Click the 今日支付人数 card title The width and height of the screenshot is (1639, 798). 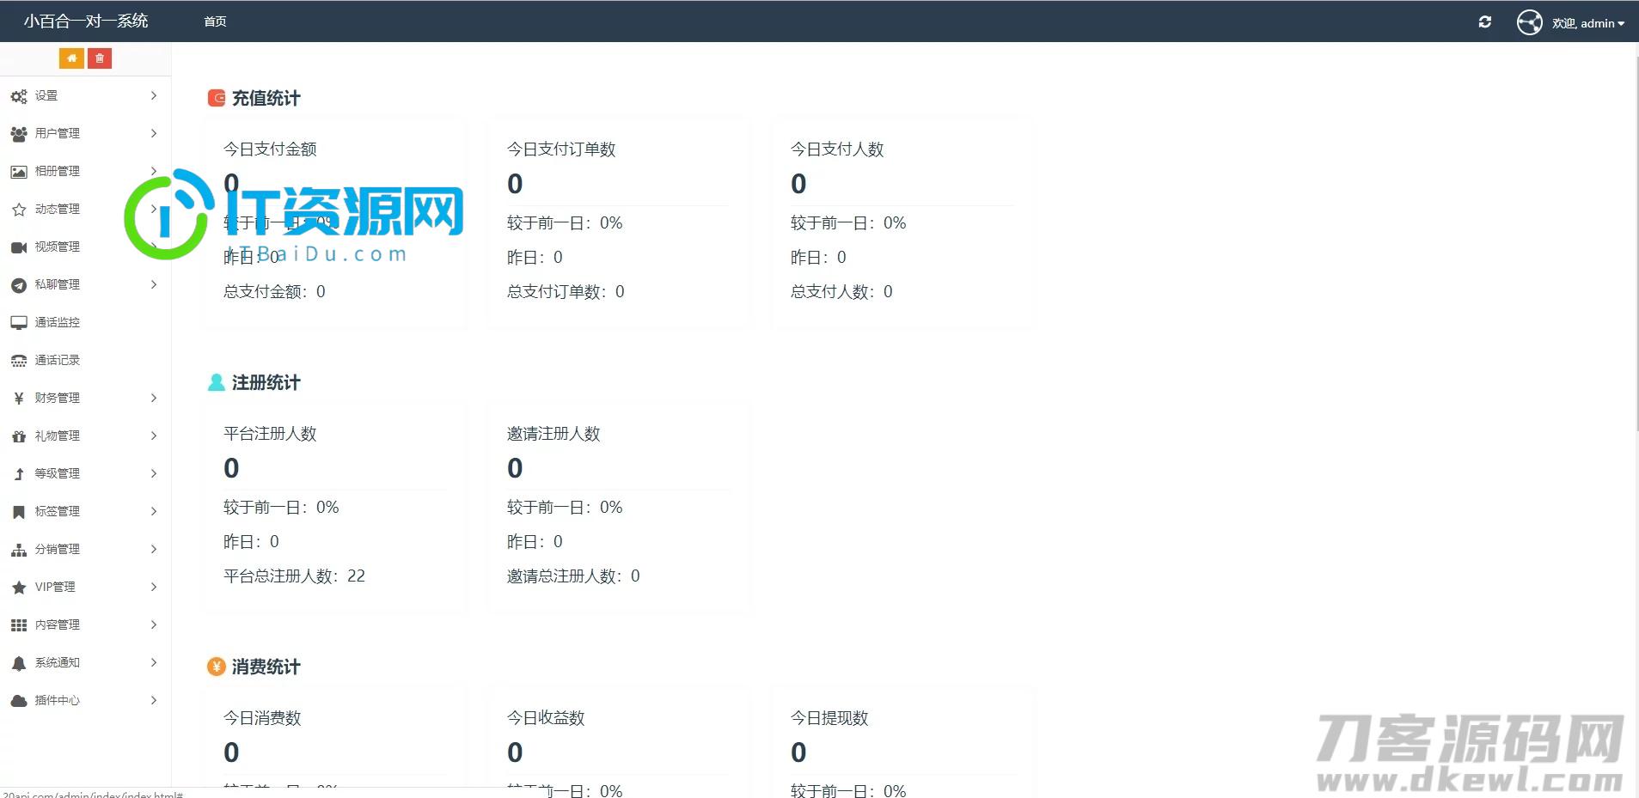(x=837, y=149)
